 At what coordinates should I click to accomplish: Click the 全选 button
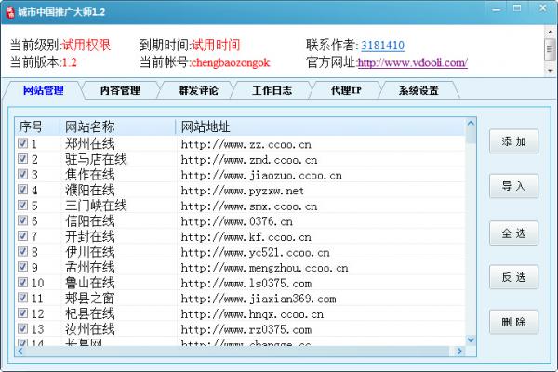point(513,232)
